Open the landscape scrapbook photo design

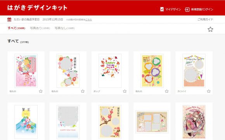click(x=152, y=122)
